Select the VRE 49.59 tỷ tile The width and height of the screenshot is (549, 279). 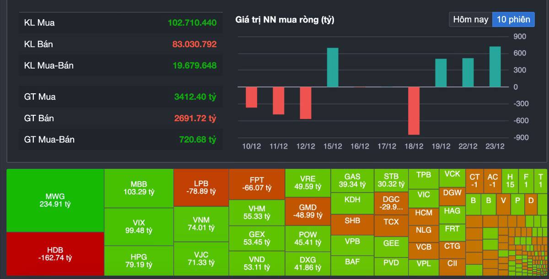[x=307, y=183]
